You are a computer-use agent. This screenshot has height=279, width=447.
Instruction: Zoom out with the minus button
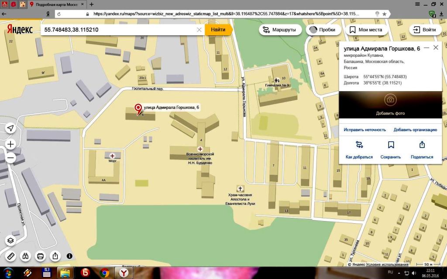[x=11, y=158]
